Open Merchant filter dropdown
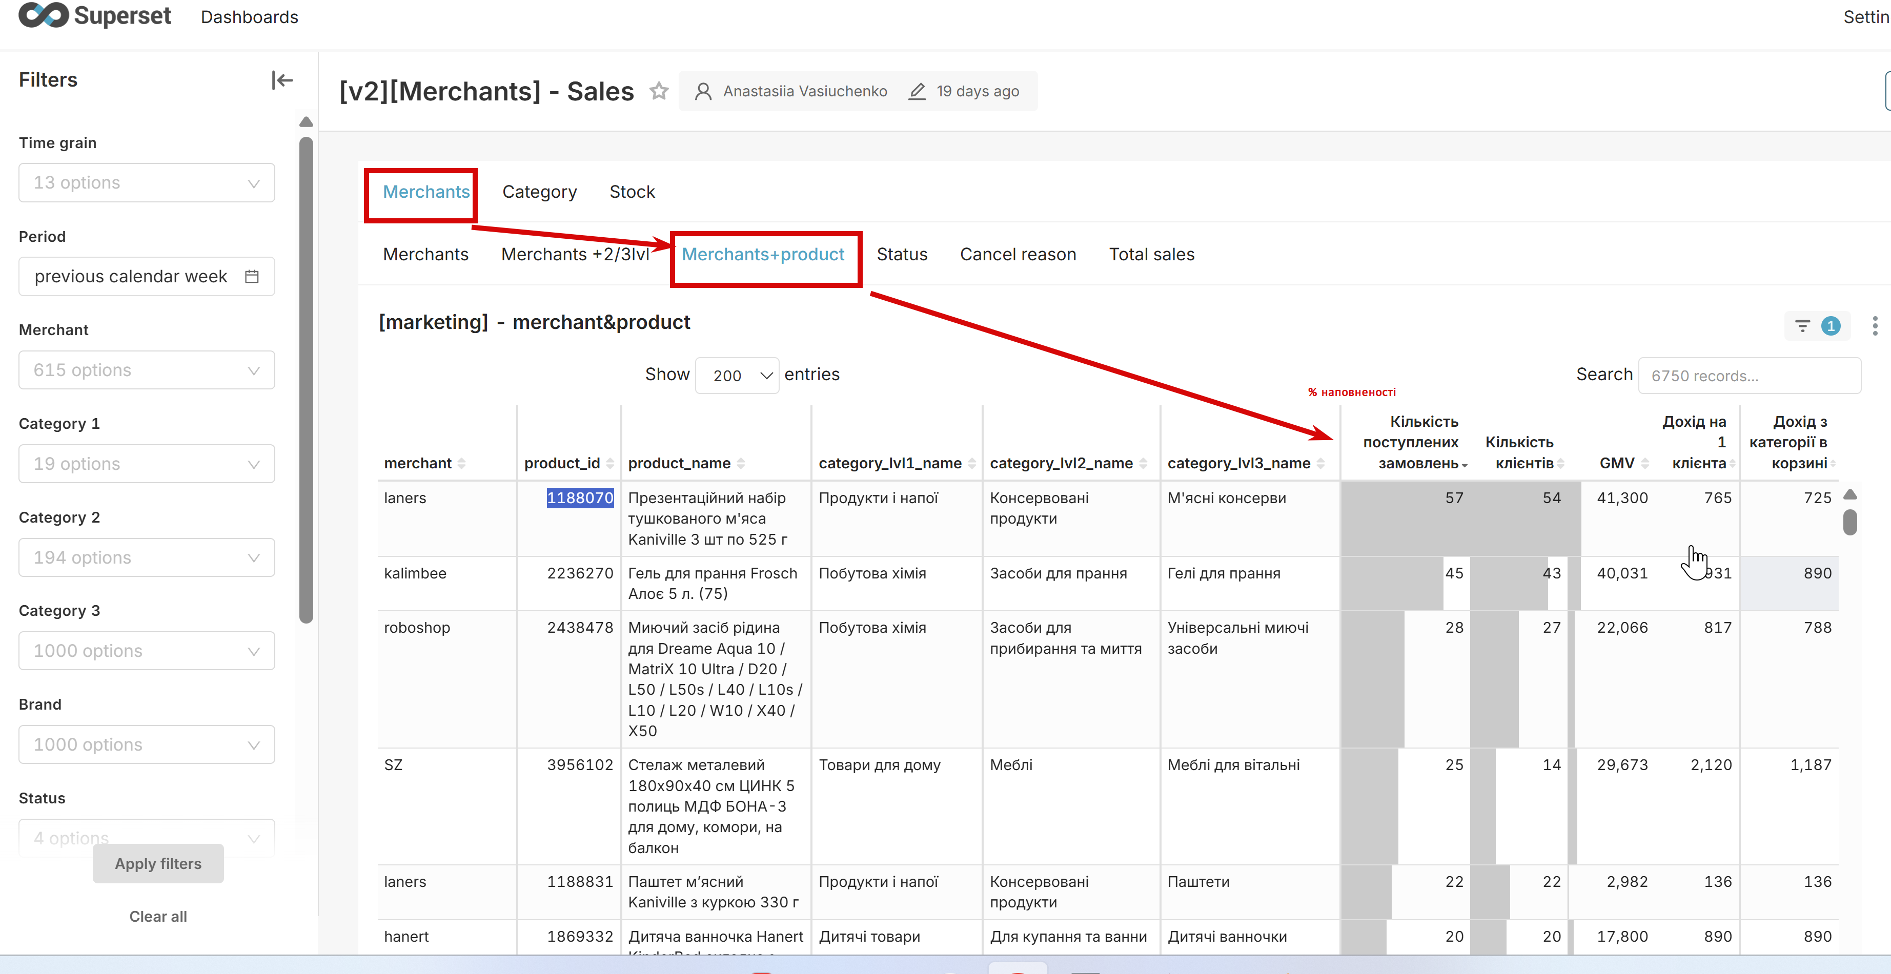 (147, 370)
